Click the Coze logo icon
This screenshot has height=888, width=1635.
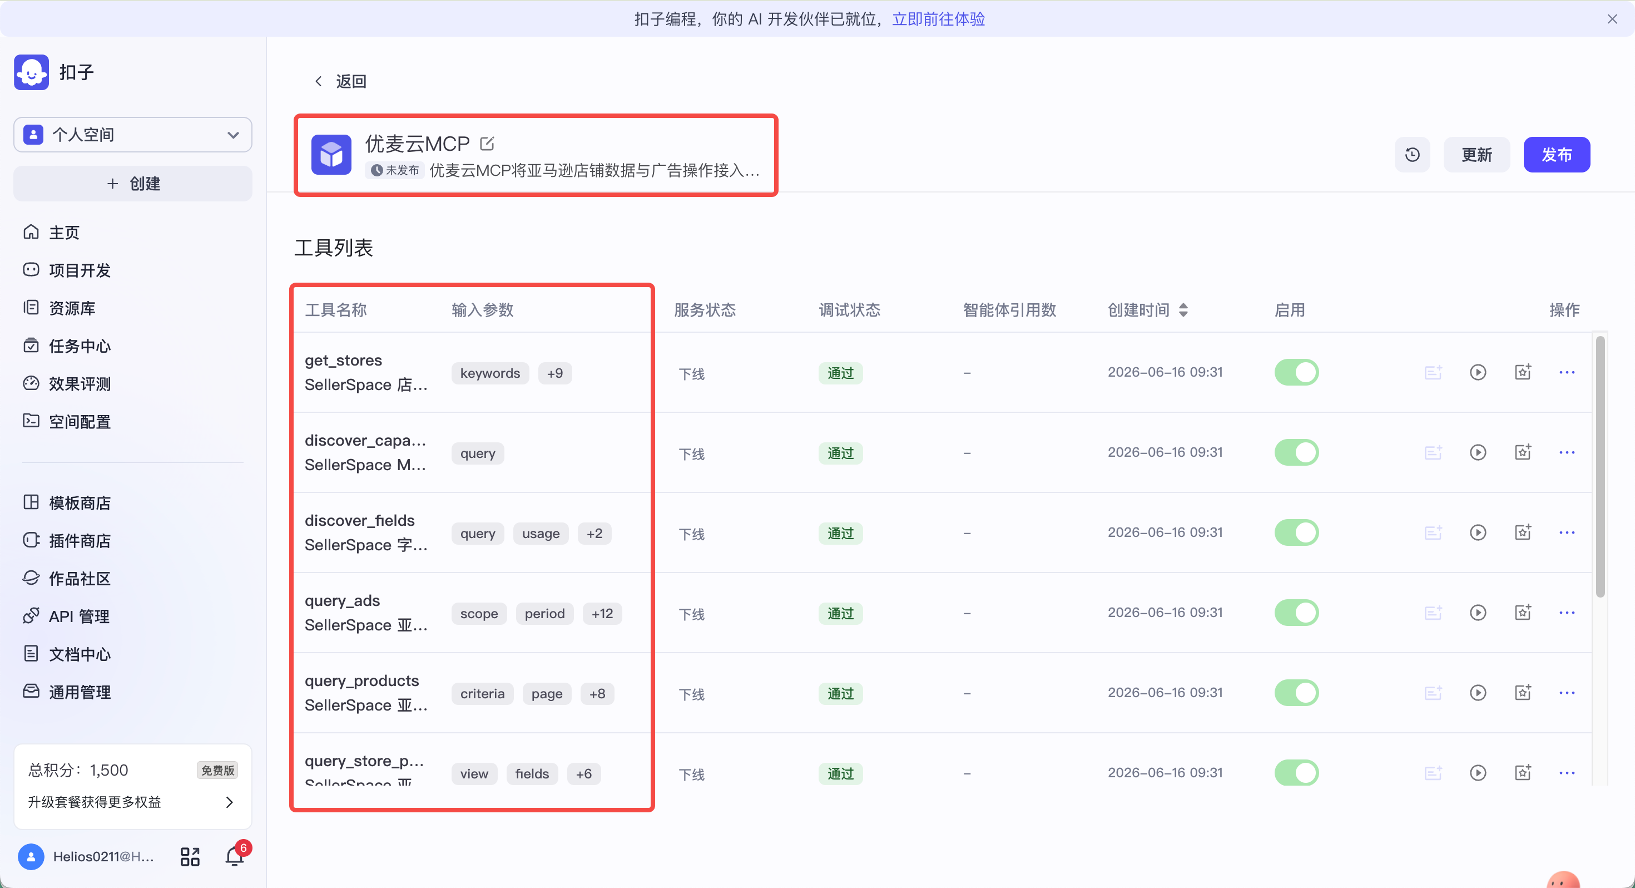click(x=31, y=72)
